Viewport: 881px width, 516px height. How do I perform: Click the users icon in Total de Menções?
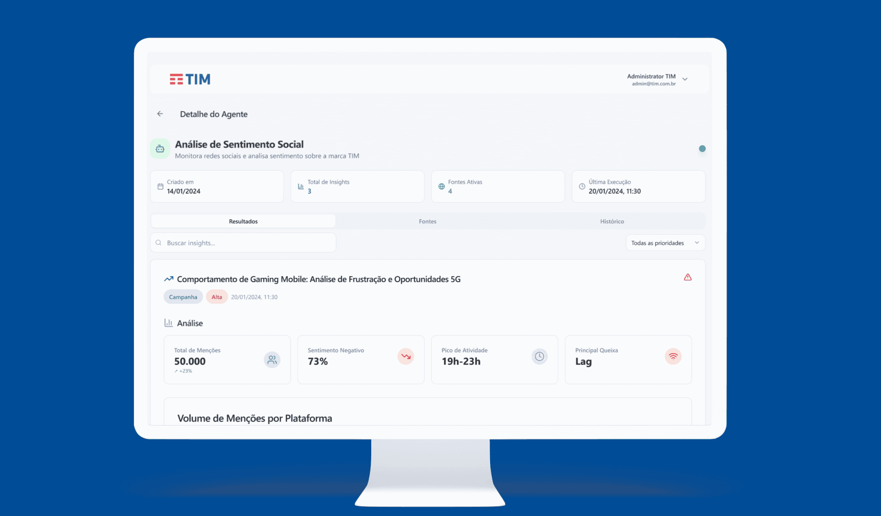(x=272, y=360)
